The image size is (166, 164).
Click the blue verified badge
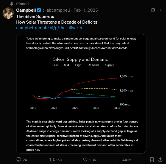pos(39,10)
